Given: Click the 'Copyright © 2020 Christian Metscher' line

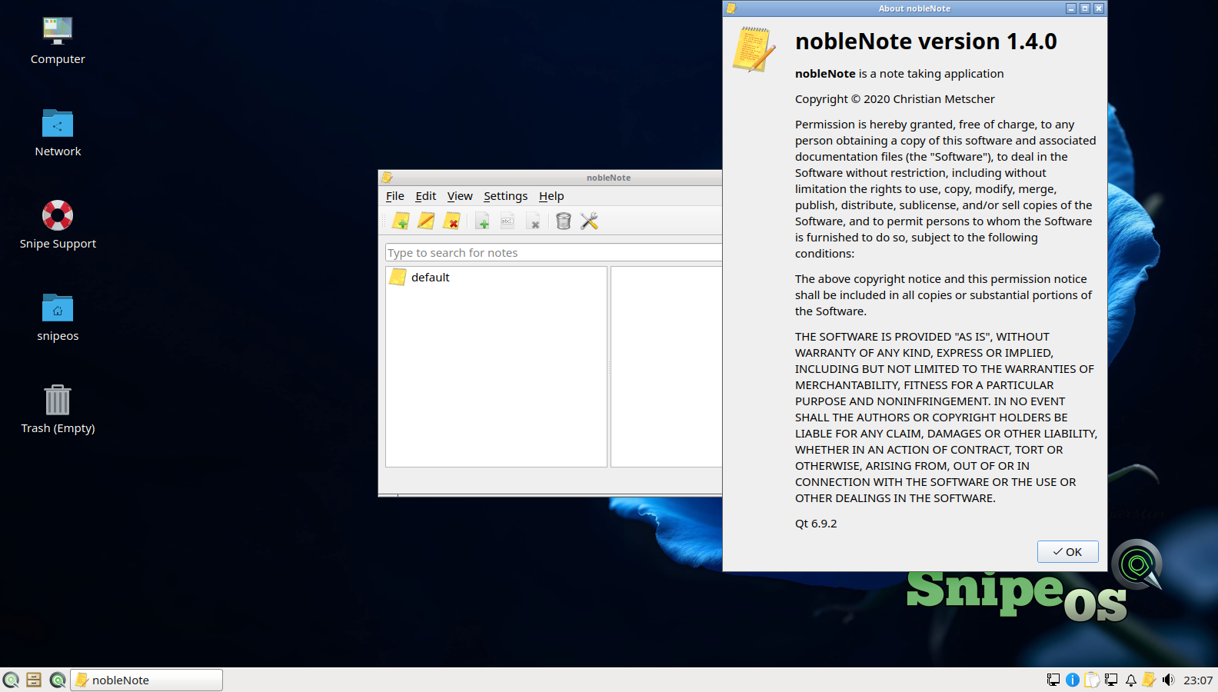Looking at the screenshot, I should coord(894,99).
